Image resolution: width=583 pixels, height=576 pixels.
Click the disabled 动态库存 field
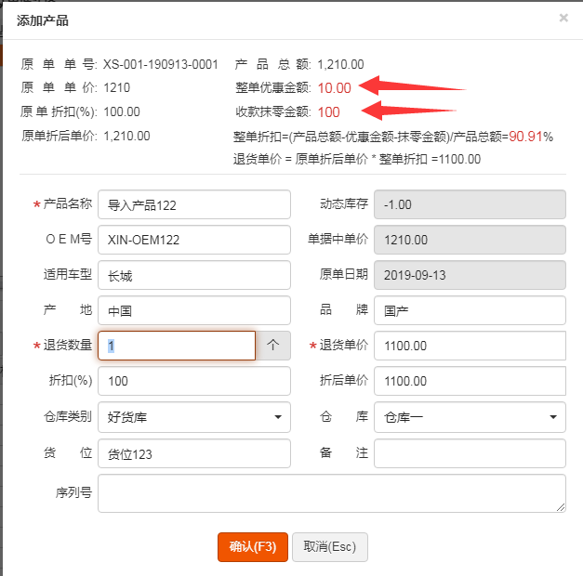470,204
